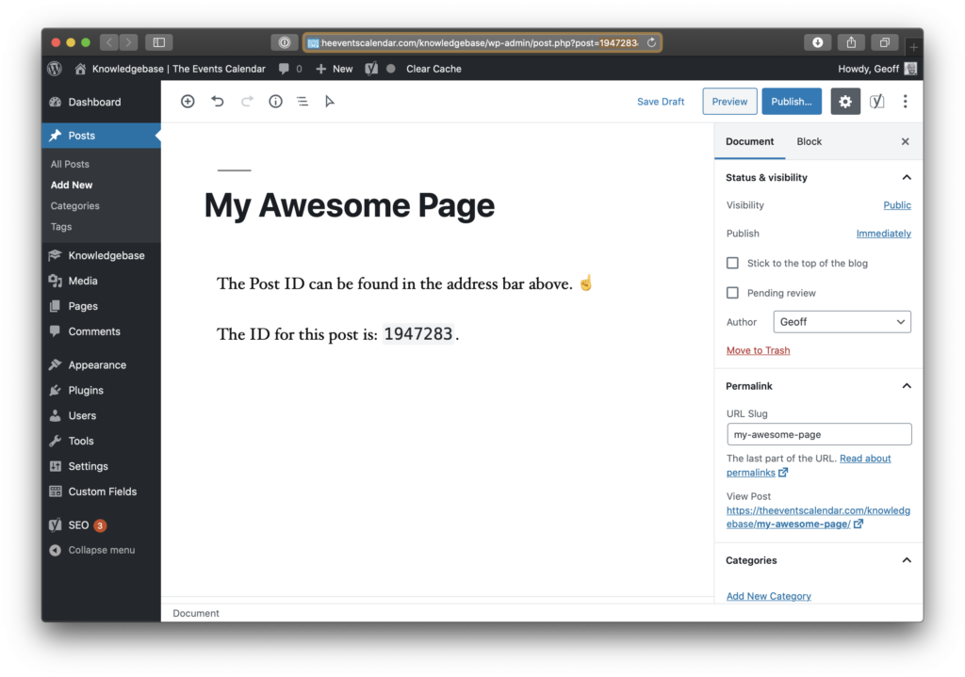The image size is (965, 677).
Task: Open Knowledgebase in the admin menu
Action: 102,255
